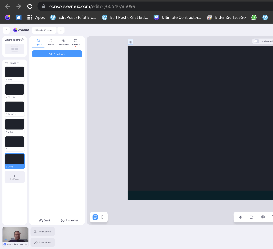Switch to the Comments tab

tap(63, 42)
